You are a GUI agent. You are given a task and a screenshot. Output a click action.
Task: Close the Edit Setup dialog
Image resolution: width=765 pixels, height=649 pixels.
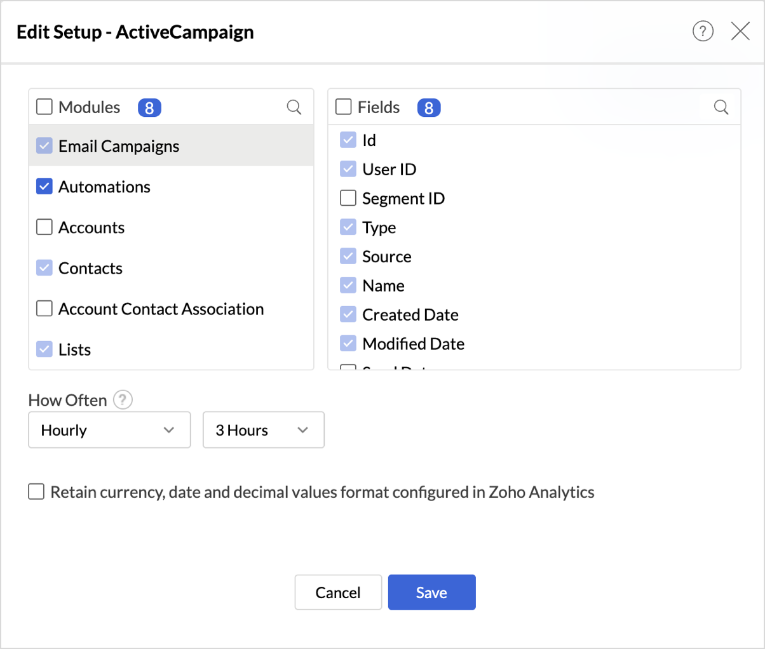click(x=740, y=31)
